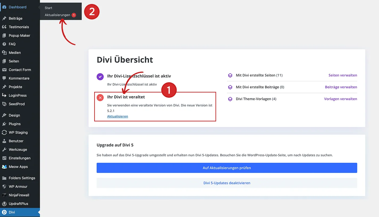
Task: Open SeedProd via its sidebar icon
Action: [5, 104]
